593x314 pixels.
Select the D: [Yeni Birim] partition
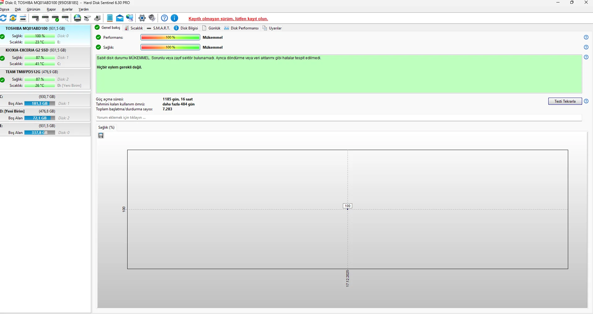[x=45, y=115]
